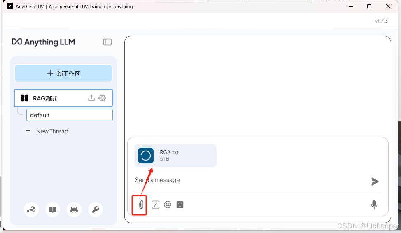This screenshot has width=401, height=233.
Task: Open the Discord community icon
Action: 74,210
